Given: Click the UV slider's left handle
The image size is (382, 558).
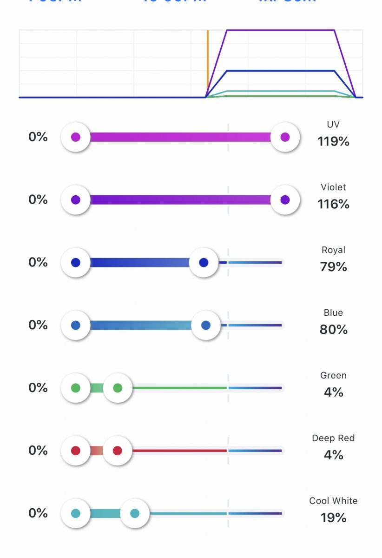Looking at the screenshot, I should click(x=76, y=137).
